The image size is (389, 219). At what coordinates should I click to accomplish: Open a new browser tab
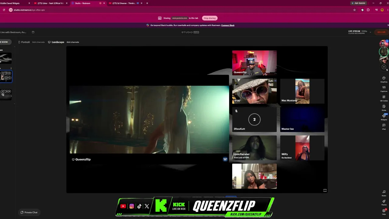147,3
